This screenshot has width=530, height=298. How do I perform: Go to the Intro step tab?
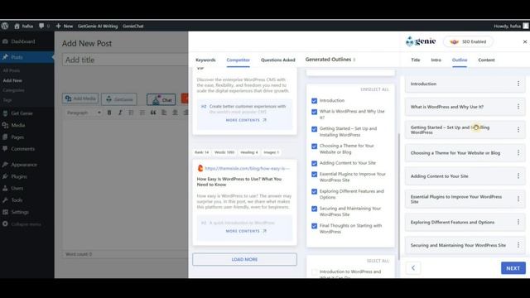tap(436, 60)
